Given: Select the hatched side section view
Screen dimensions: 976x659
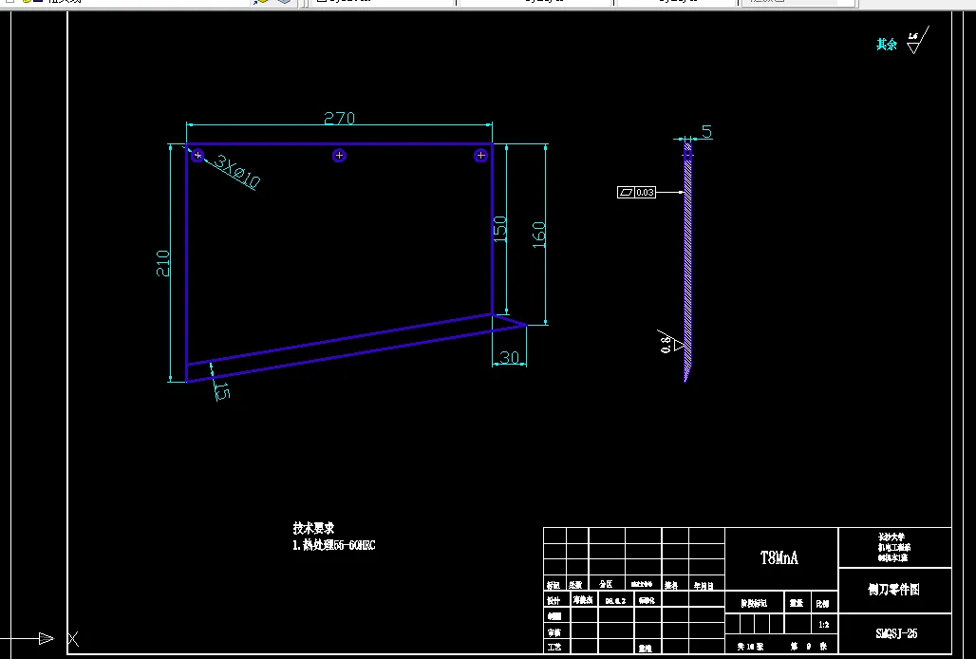Looking at the screenshot, I should 687,262.
